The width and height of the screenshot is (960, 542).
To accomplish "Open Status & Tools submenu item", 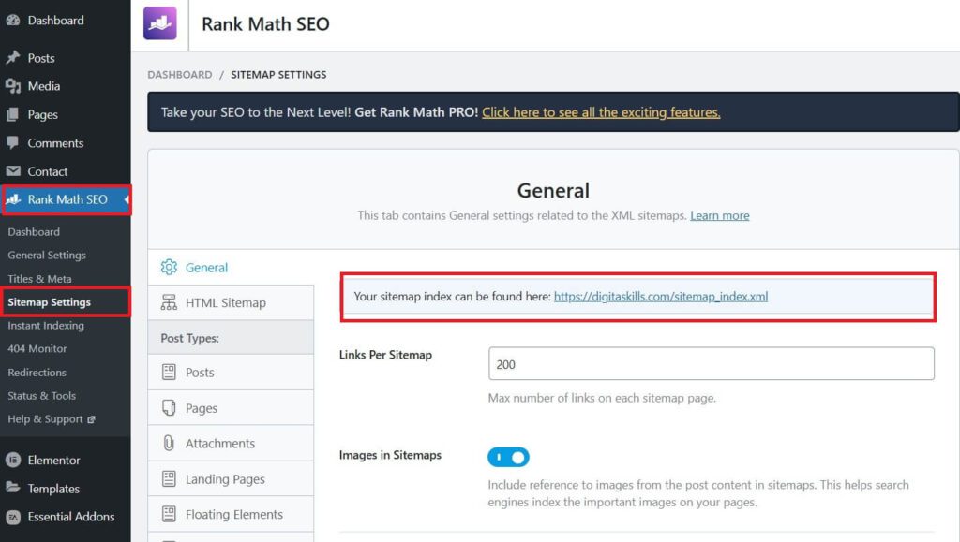I will point(41,395).
